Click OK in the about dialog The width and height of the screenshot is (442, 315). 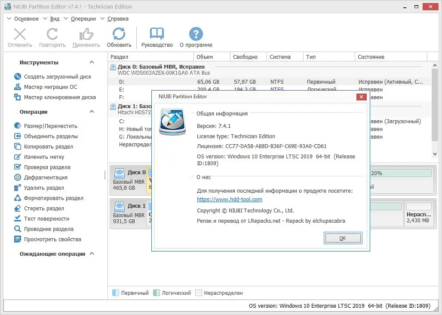[x=343, y=238]
